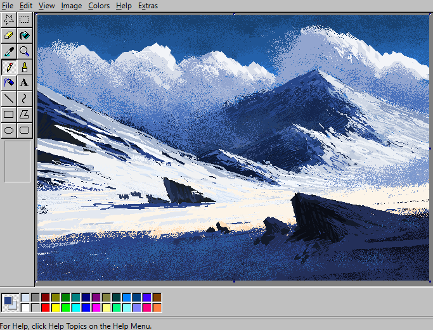
Task: Choose the dark gray palette swatch
Action: (x=36, y=298)
